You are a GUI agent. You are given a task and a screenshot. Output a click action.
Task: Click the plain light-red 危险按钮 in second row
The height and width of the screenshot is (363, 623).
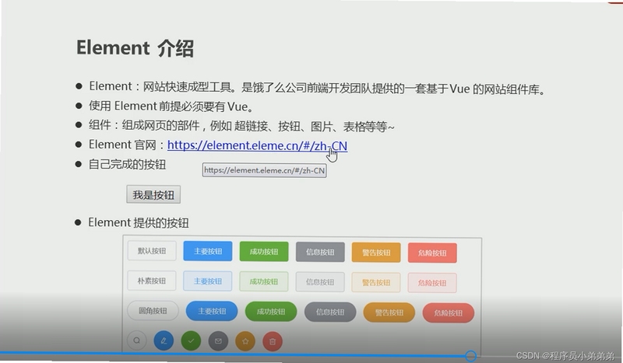tap(432, 283)
